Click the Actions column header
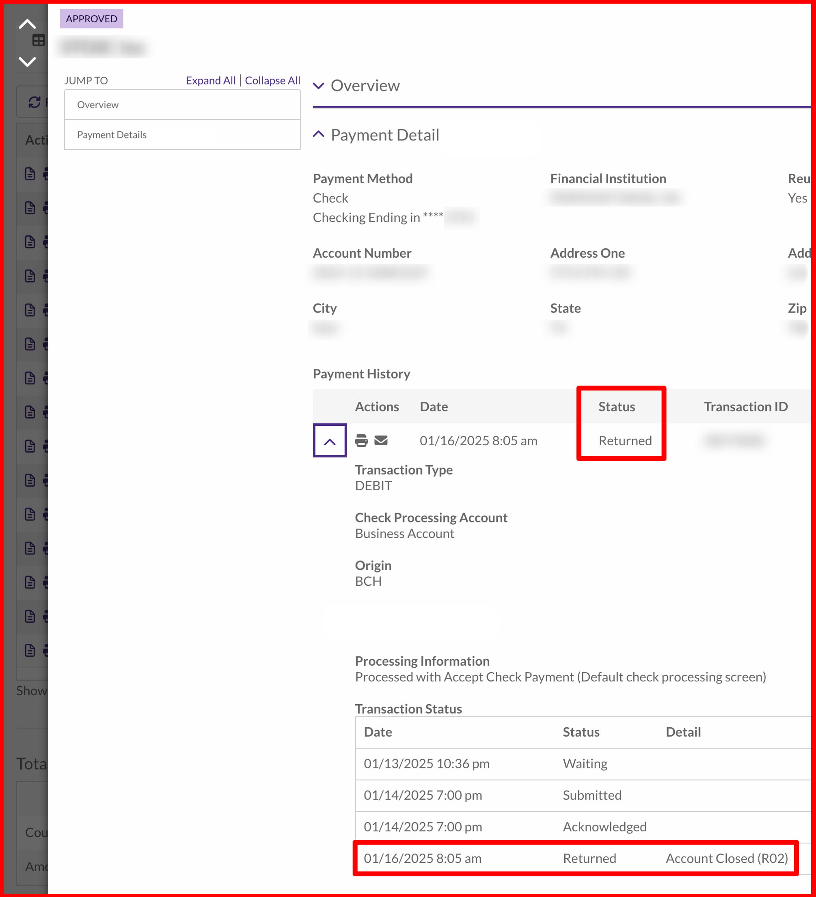Viewport: 816px width, 897px height. click(x=377, y=407)
